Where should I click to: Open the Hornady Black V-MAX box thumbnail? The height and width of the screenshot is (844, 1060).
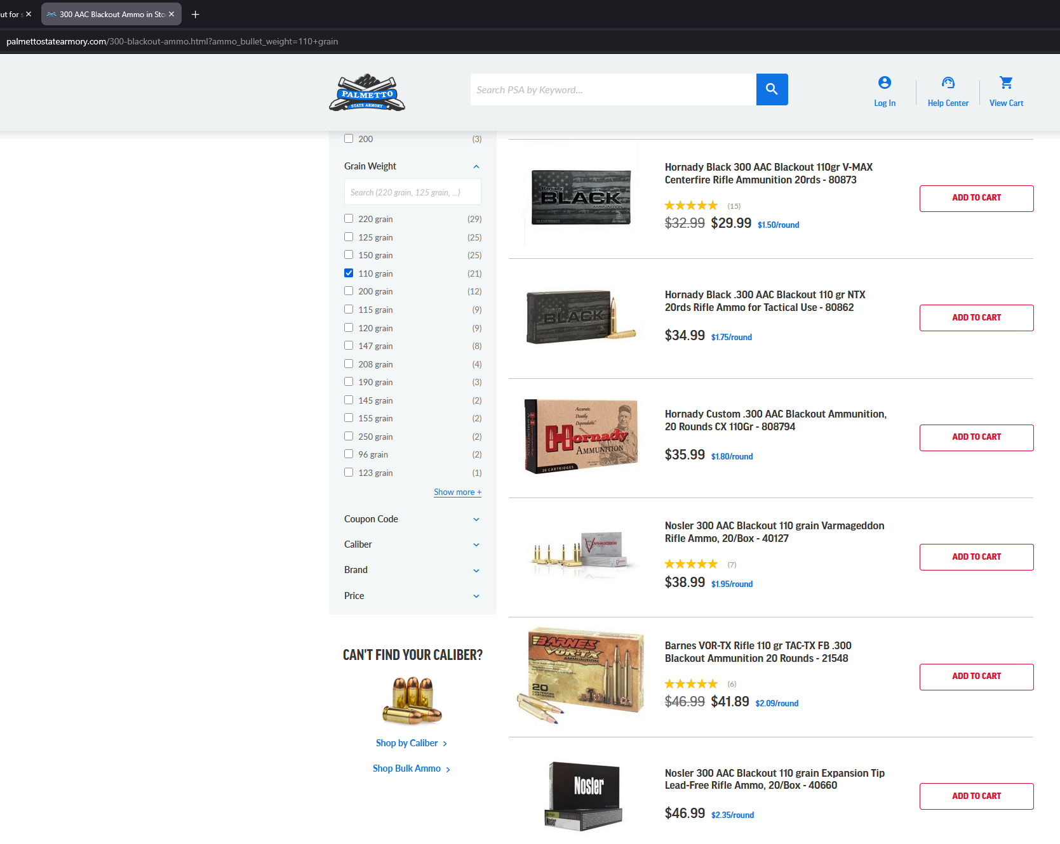point(581,197)
